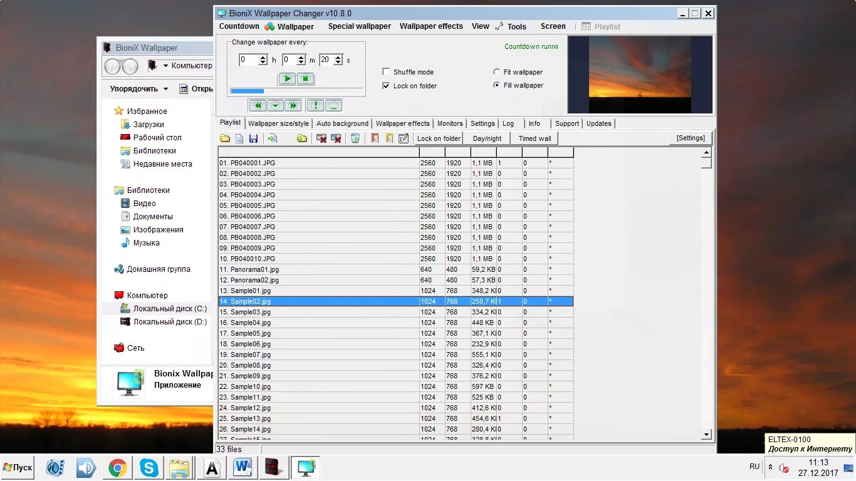The height and width of the screenshot is (481, 856).
Task: Select playlist row 01. PB040001.JPG
Action: 395,163
